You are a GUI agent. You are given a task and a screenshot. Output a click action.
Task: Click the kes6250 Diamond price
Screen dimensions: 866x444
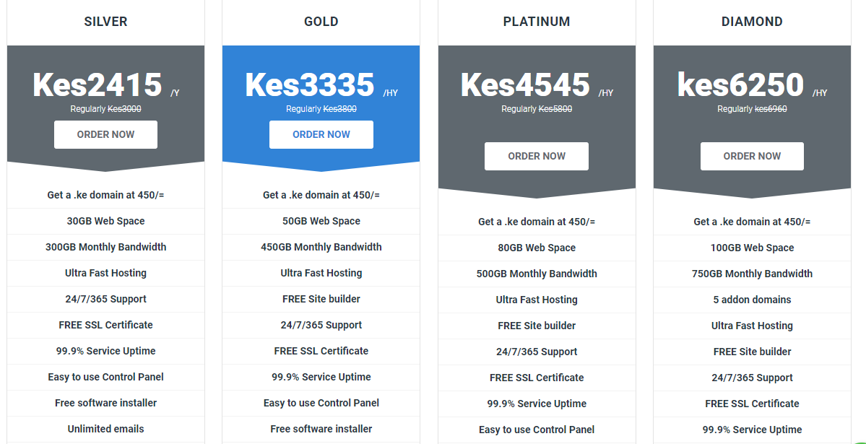pos(740,85)
